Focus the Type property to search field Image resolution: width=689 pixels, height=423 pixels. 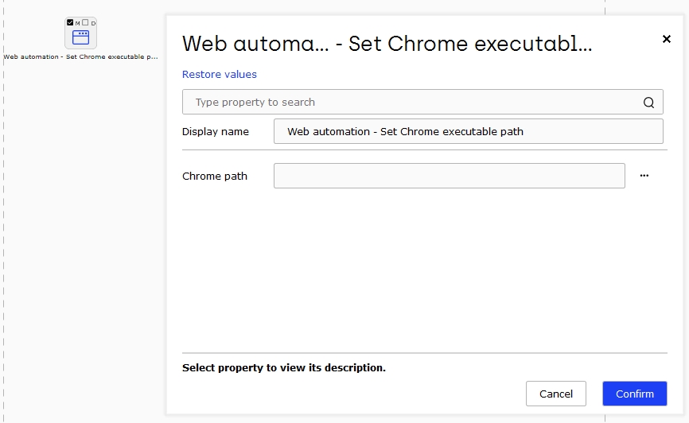coord(422,102)
